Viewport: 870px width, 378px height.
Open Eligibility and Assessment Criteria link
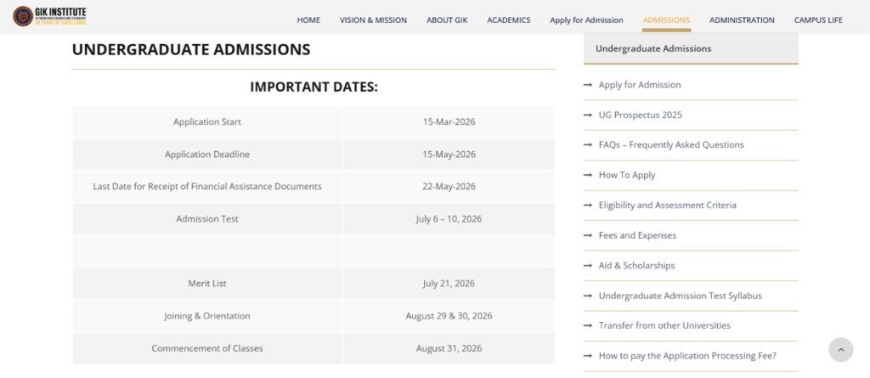(667, 206)
